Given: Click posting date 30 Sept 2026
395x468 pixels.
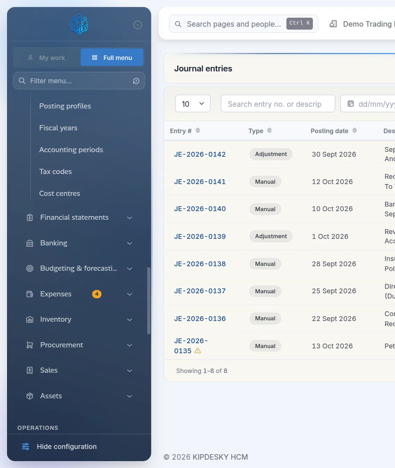Looking at the screenshot, I should (x=334, y=154).
